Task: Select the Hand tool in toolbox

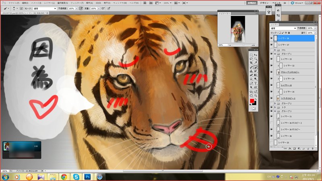Action: pyautogui.click(x=251, y=95)
